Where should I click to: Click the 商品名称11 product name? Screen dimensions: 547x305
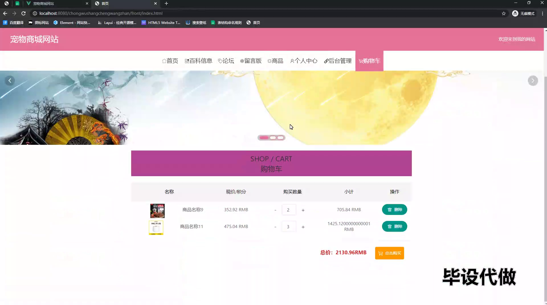[x=191, y=226]
